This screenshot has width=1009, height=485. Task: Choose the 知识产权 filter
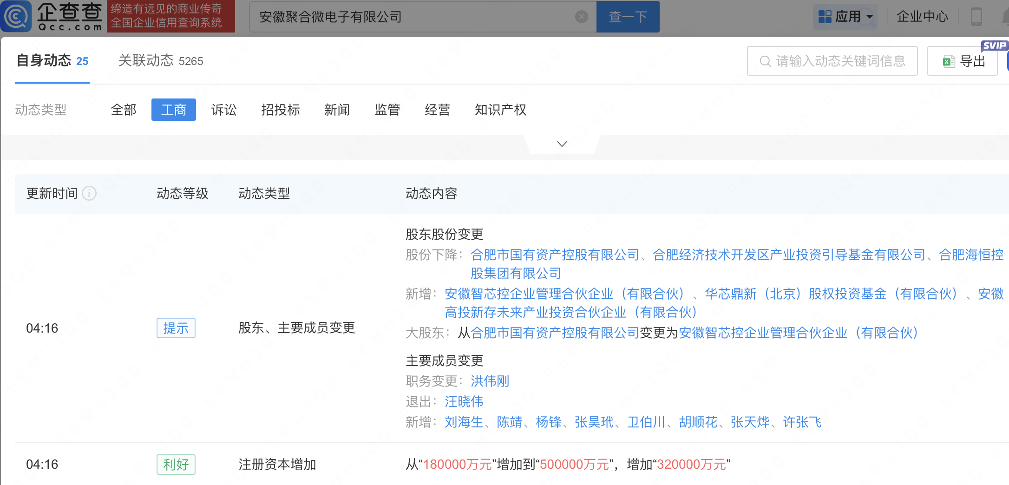point(500,110)
